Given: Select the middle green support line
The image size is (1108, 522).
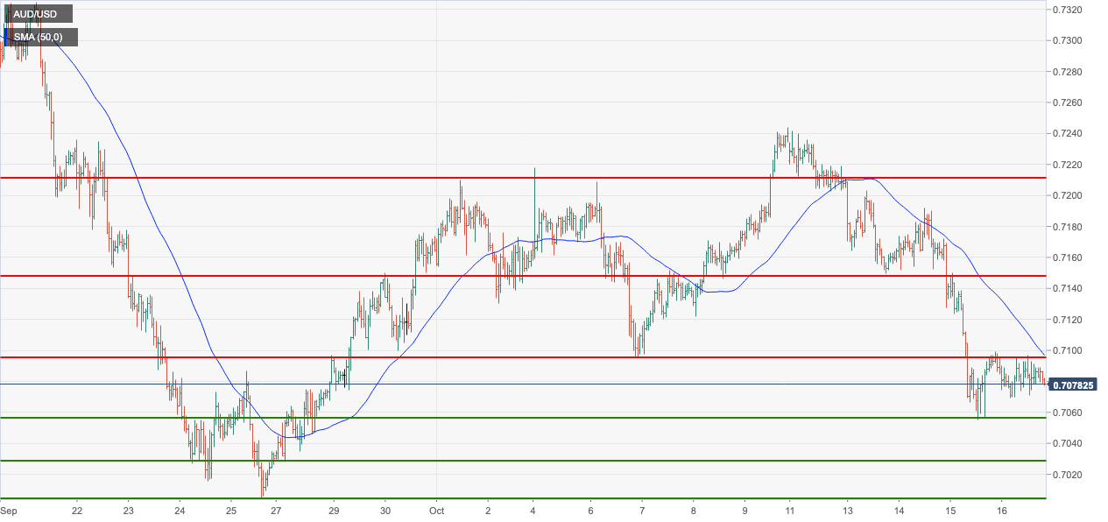Looking at the screenshot, I should (x=526, y=461).
